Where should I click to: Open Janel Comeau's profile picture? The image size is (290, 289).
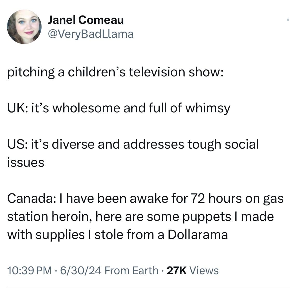[x=24, y=27]
